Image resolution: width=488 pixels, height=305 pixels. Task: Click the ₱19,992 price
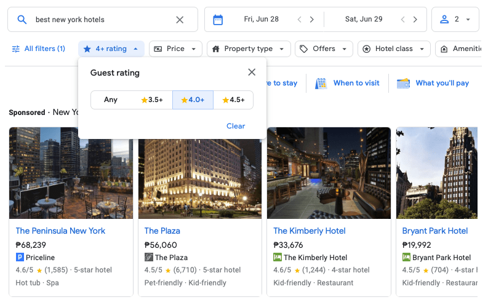tap(417, 245)
